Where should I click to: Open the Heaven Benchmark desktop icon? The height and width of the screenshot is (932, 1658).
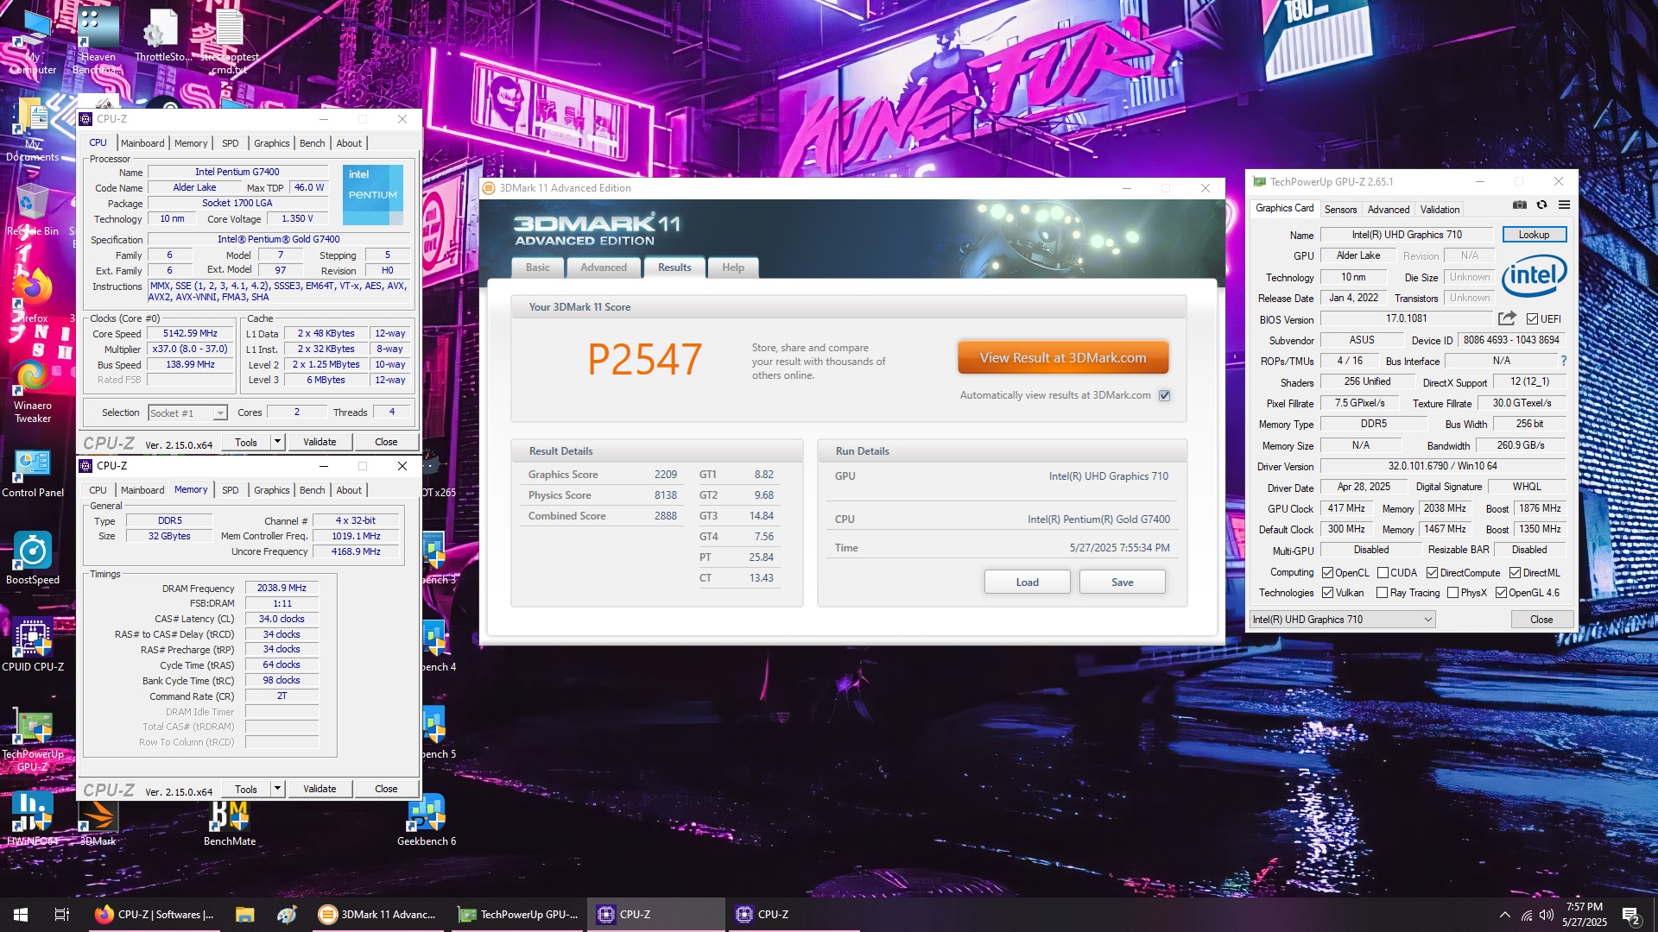(98, 41)
